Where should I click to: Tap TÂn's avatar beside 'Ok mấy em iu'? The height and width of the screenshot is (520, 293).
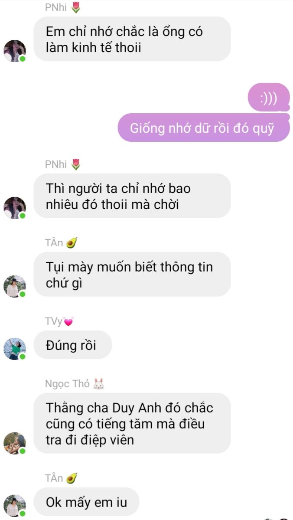(x=15, y=506)
